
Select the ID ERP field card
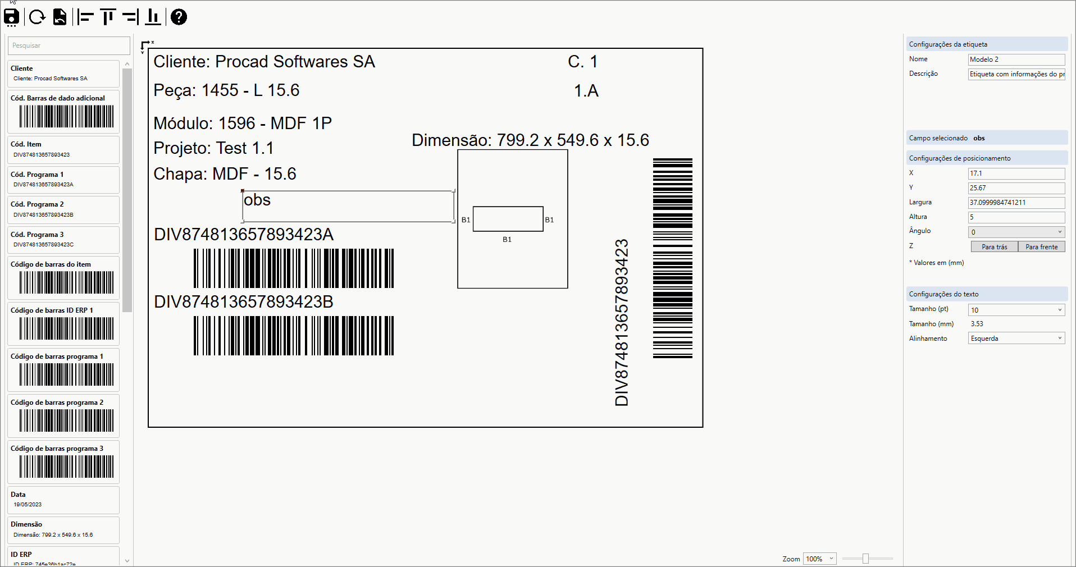(63, 556)
